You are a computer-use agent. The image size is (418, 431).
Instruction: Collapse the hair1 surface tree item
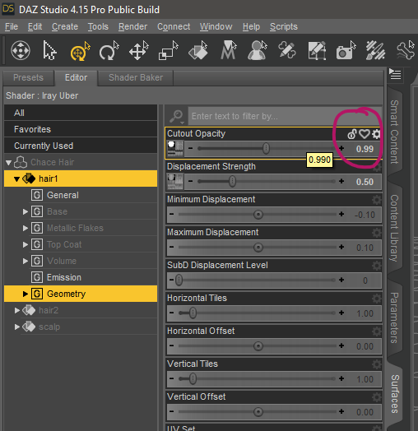16,179
